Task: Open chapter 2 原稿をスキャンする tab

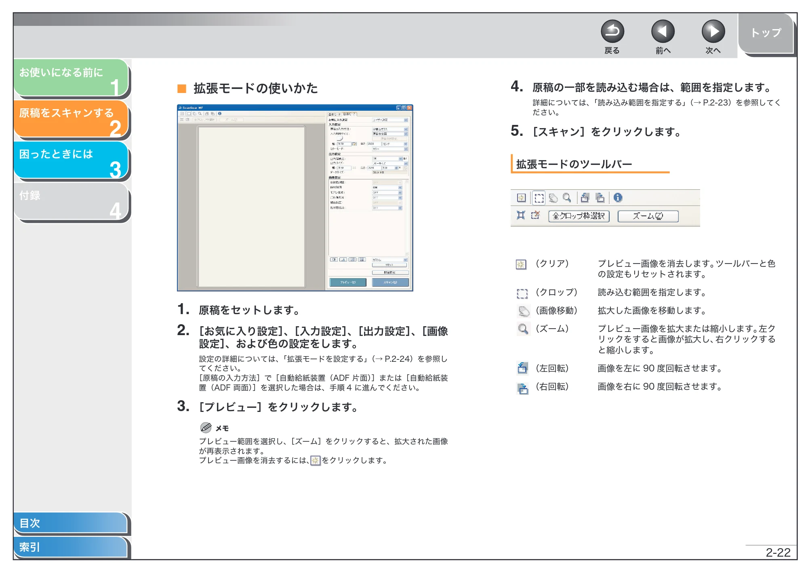Action: coord(71,118)
